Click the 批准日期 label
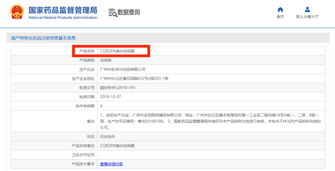Viewport: 335px width, 171px height. pyautogui.click(x=87, y=97)
